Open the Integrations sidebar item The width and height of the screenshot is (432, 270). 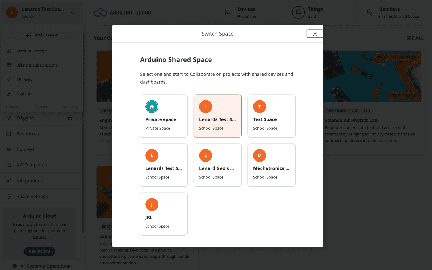click(29, 181)
